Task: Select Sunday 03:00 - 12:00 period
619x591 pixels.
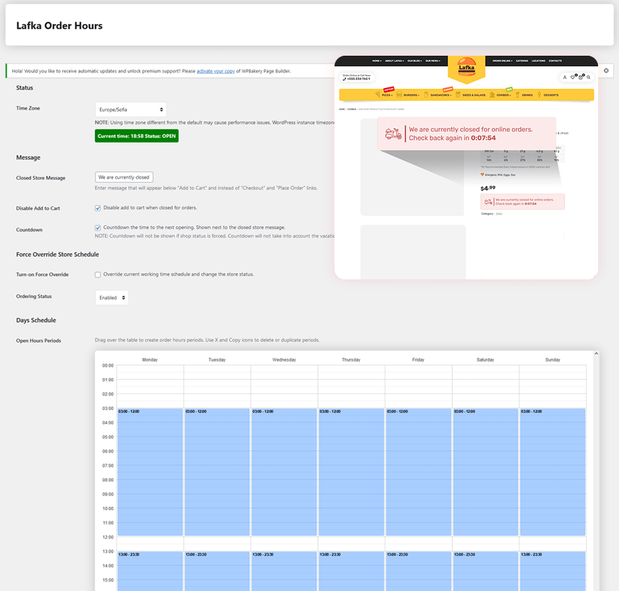Action: tap(552, 472)
